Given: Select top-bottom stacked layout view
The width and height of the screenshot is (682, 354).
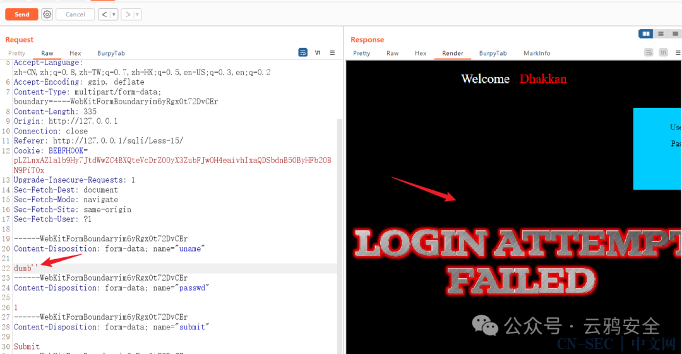Looking at the screenshot, I should [x=661, y=34].
